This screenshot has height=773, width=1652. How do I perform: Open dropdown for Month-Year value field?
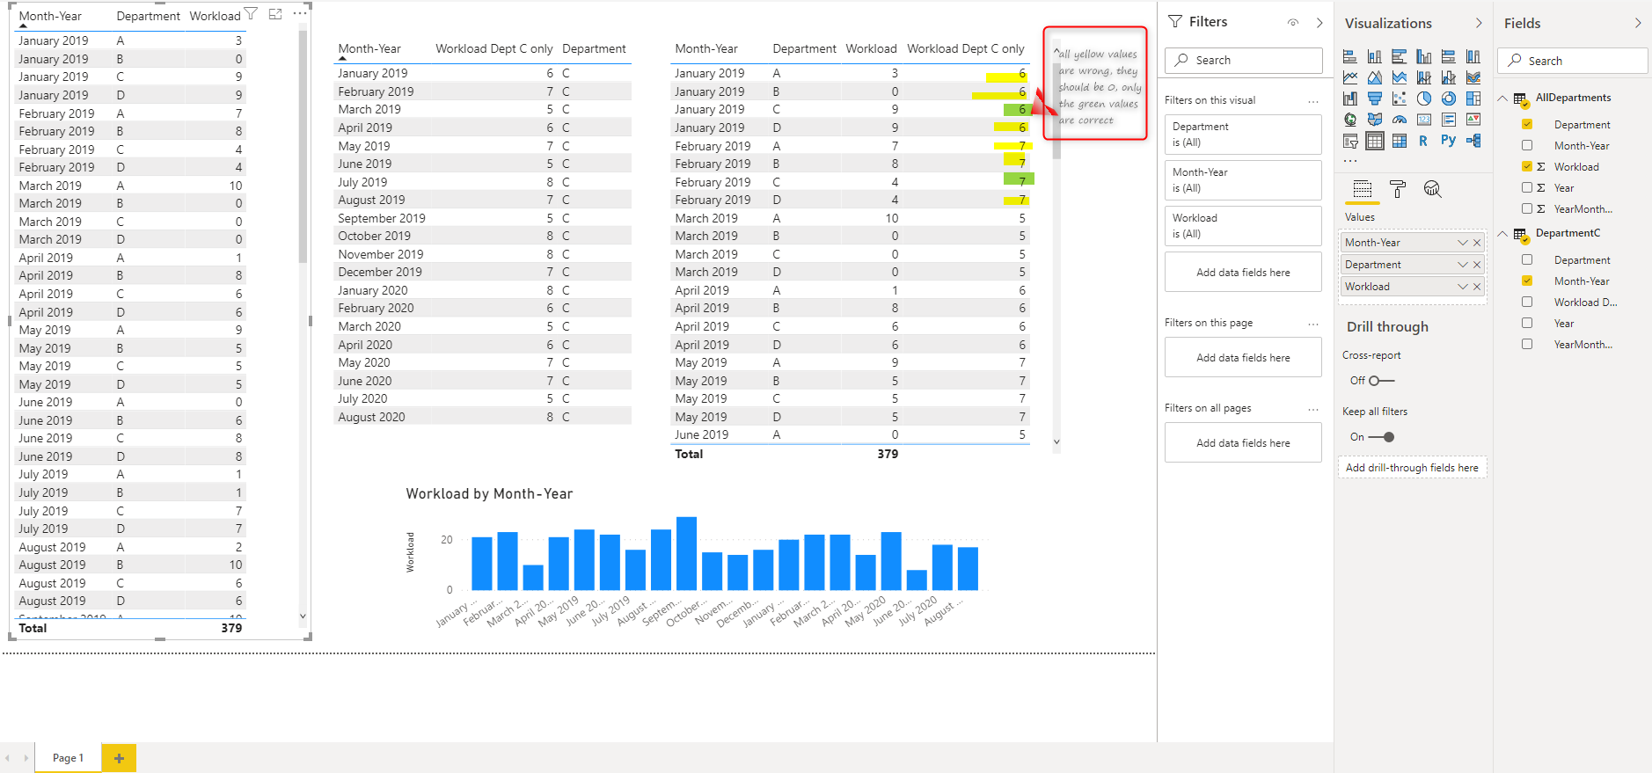(1463, 243)
